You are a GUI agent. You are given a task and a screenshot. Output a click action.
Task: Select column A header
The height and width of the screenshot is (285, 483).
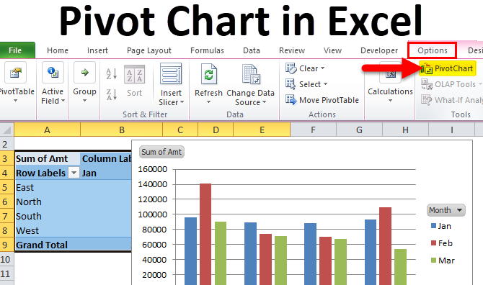tap(47, 130)
